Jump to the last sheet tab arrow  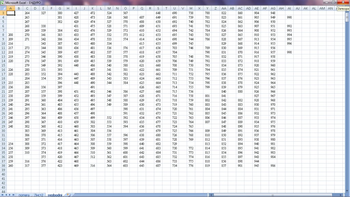pos(13,195)
